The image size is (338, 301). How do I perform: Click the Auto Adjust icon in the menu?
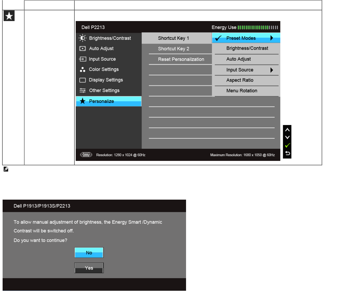click(82, 49)
